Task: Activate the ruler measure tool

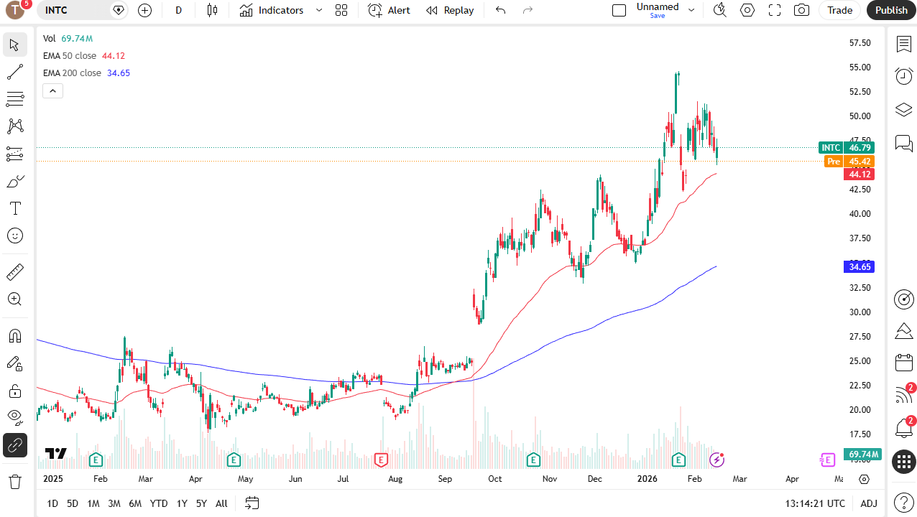Action: [14, 272]
